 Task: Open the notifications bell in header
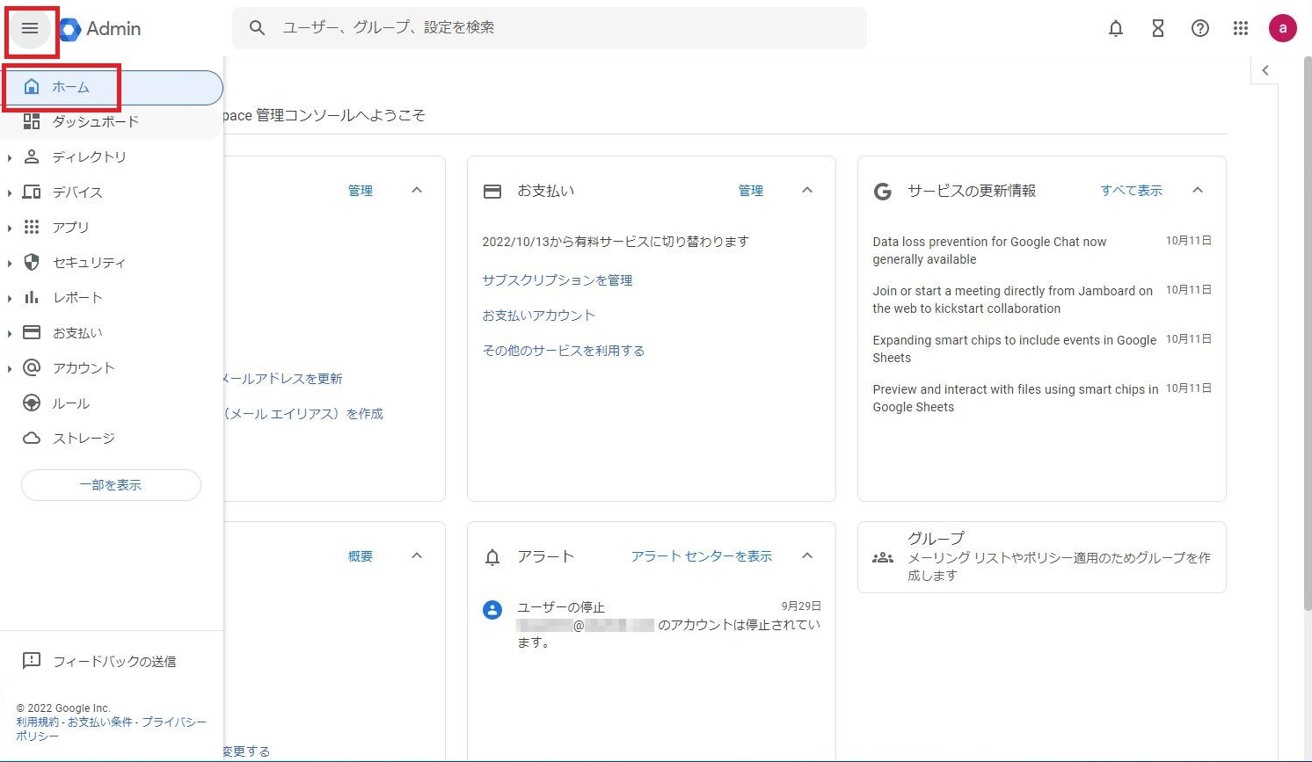1116,29
